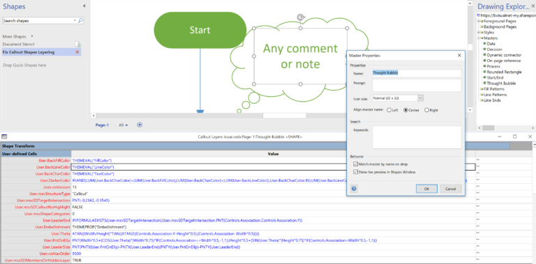The height and width of the screenshot is (264, 536).
Task: Click the Document Stencil page icon
Action: point(77,44)
